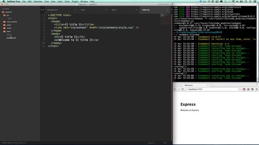Close the Express browser tab
The height and width of the screenshot is (145, 259).
(208, 85)
